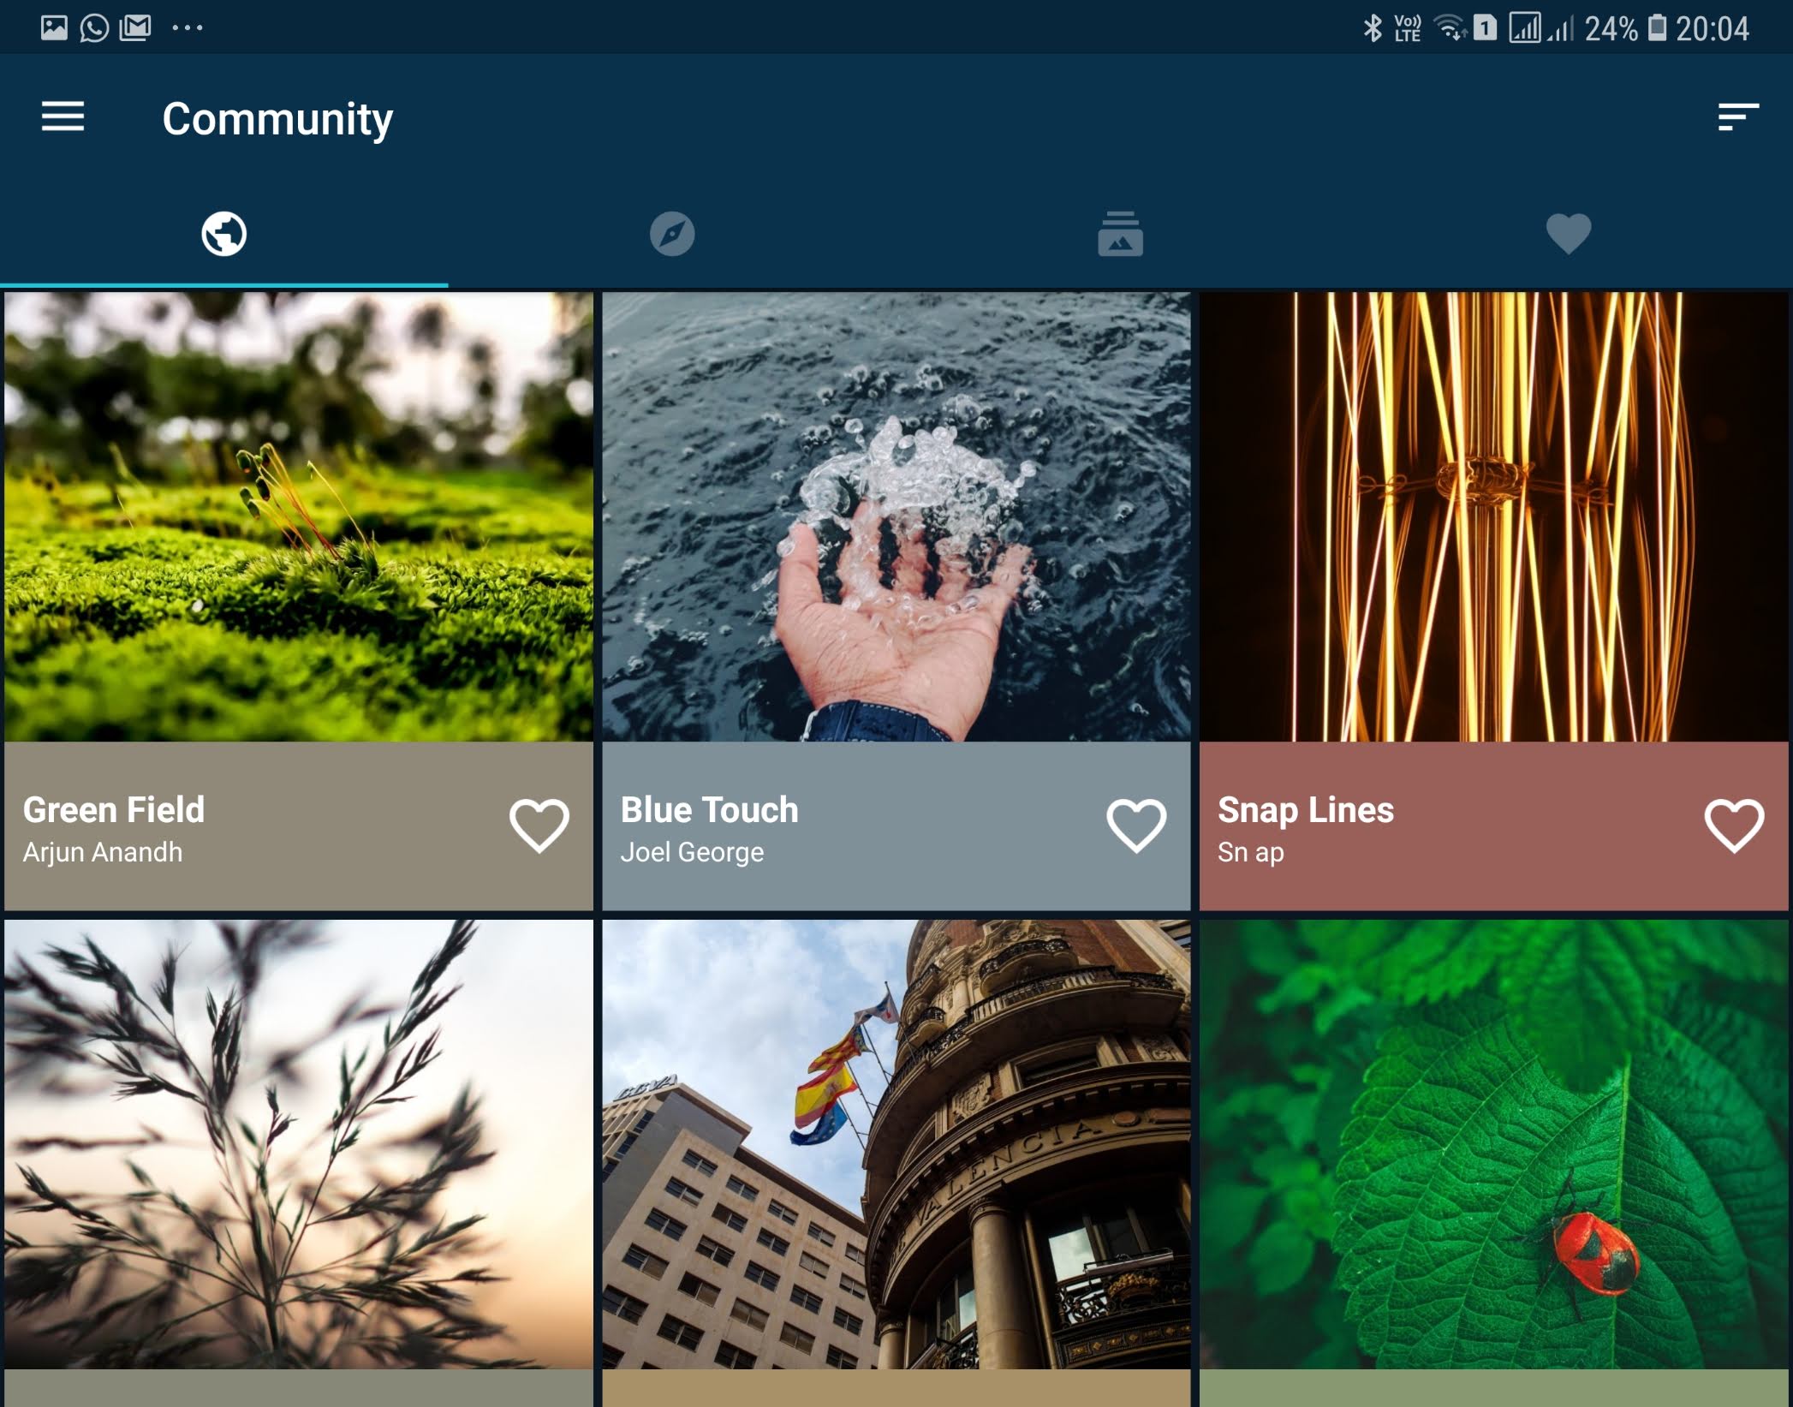Open the red bug on leaf wallpaper
This screenshot has height=1407, width=1793.
coord(1493,1143)
